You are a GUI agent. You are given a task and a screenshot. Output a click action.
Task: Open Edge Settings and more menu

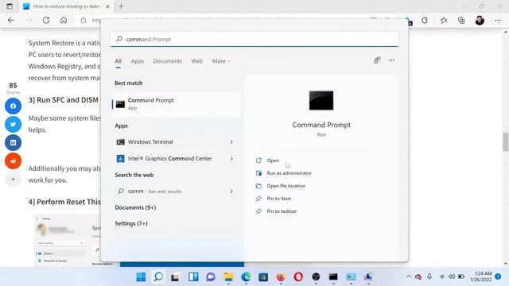tap(498, 21)
